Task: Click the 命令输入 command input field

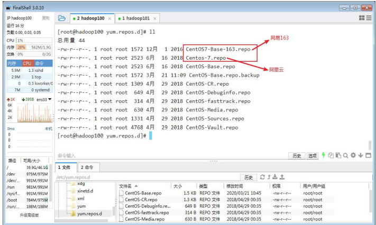Action: (171, 156)
